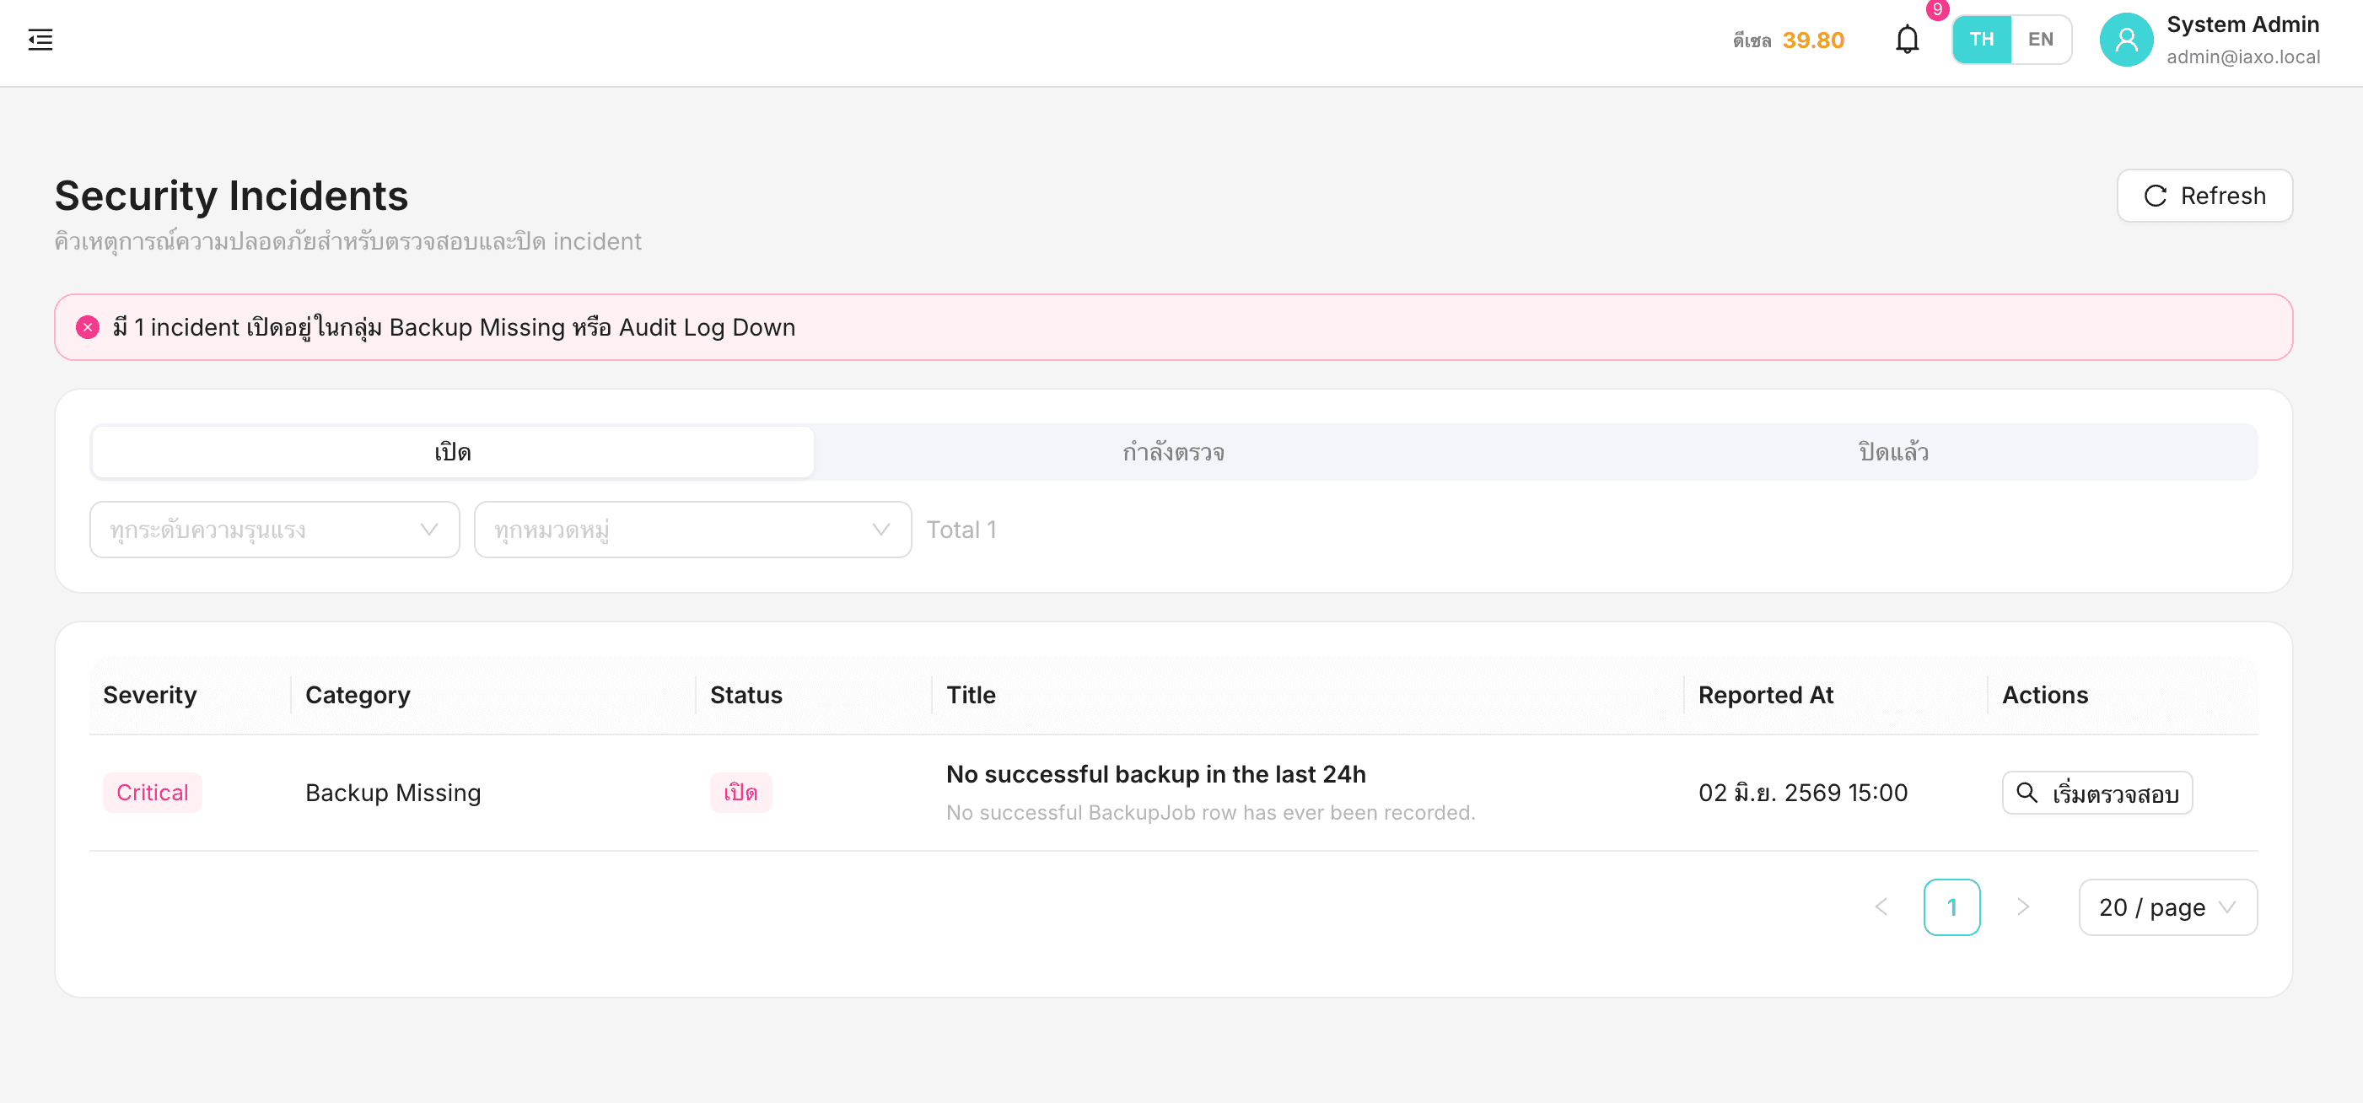
Task: Go to next page arrow
Action: tap(2022, 906)
